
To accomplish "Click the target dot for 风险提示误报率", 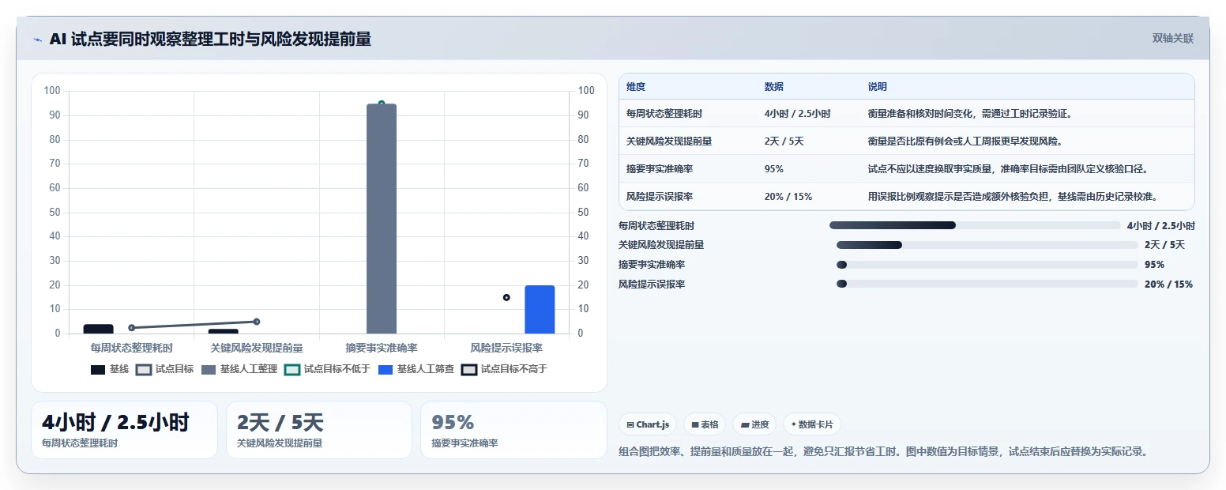I will pos(506,297).
